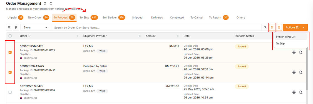Open the To Cancel tab
The height and width of the screenshot is (104, 313).
(x=197, y=17)
